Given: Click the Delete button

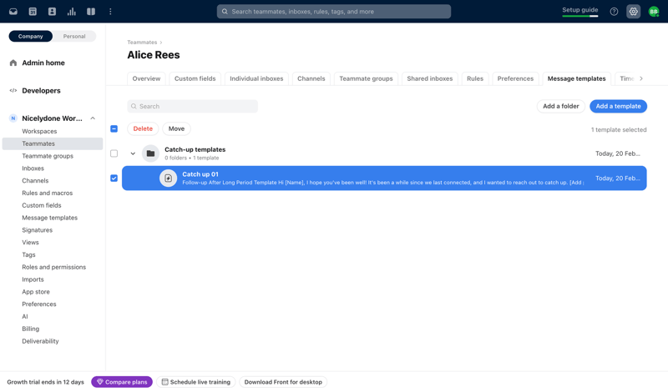Looking at the screenshot, I should (x=143, y=128).
